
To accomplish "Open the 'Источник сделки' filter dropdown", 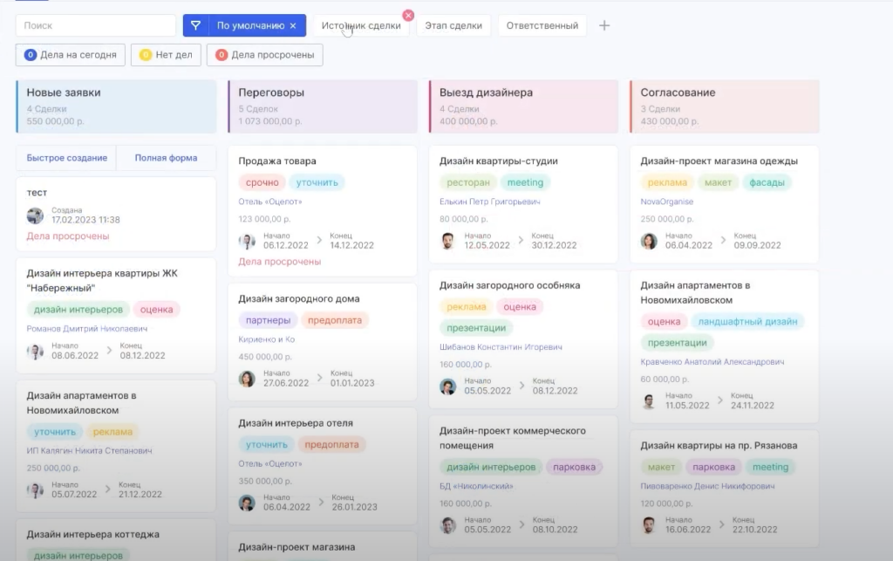I will pyautogui.click(x=361, y=26).
